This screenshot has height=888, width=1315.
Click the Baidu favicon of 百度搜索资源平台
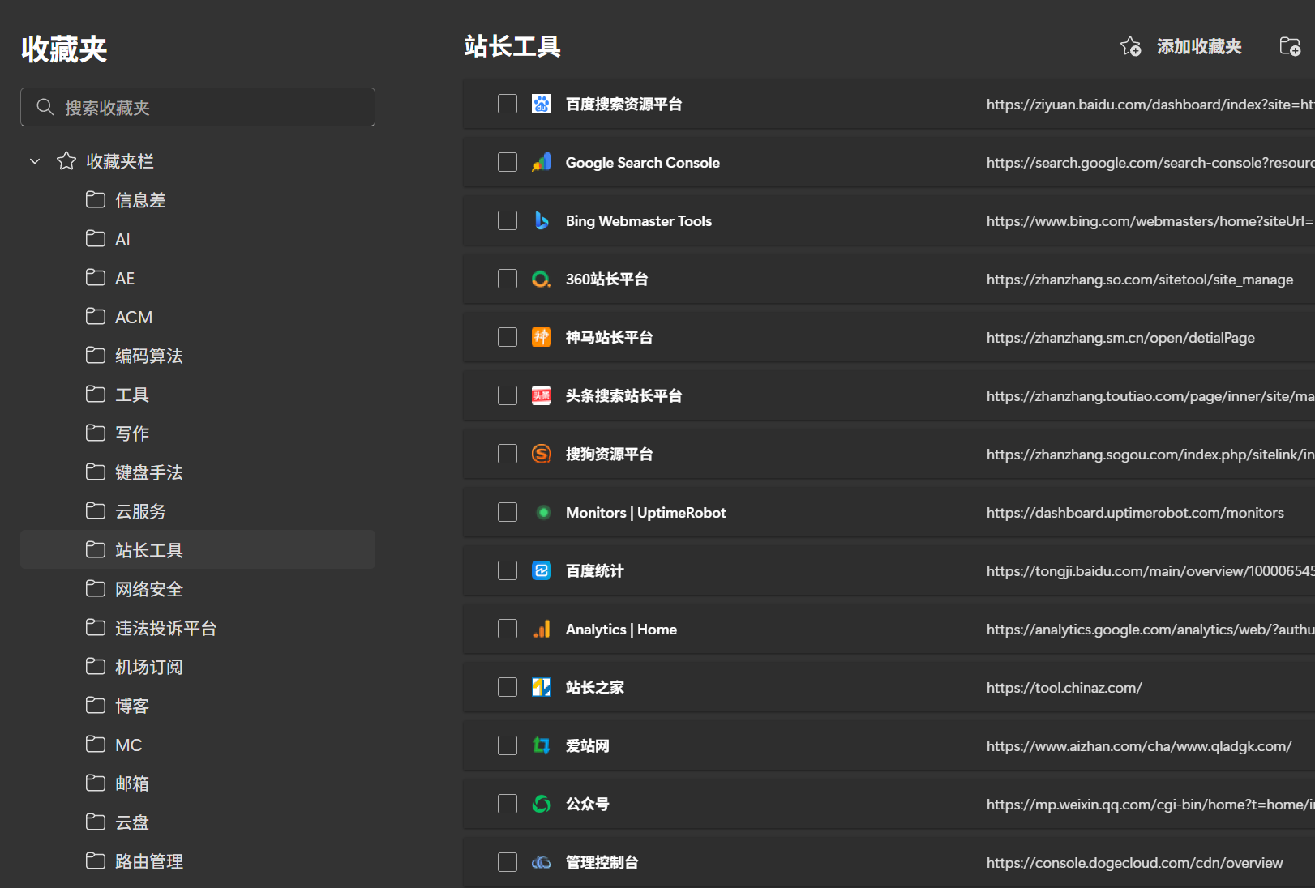542,104
